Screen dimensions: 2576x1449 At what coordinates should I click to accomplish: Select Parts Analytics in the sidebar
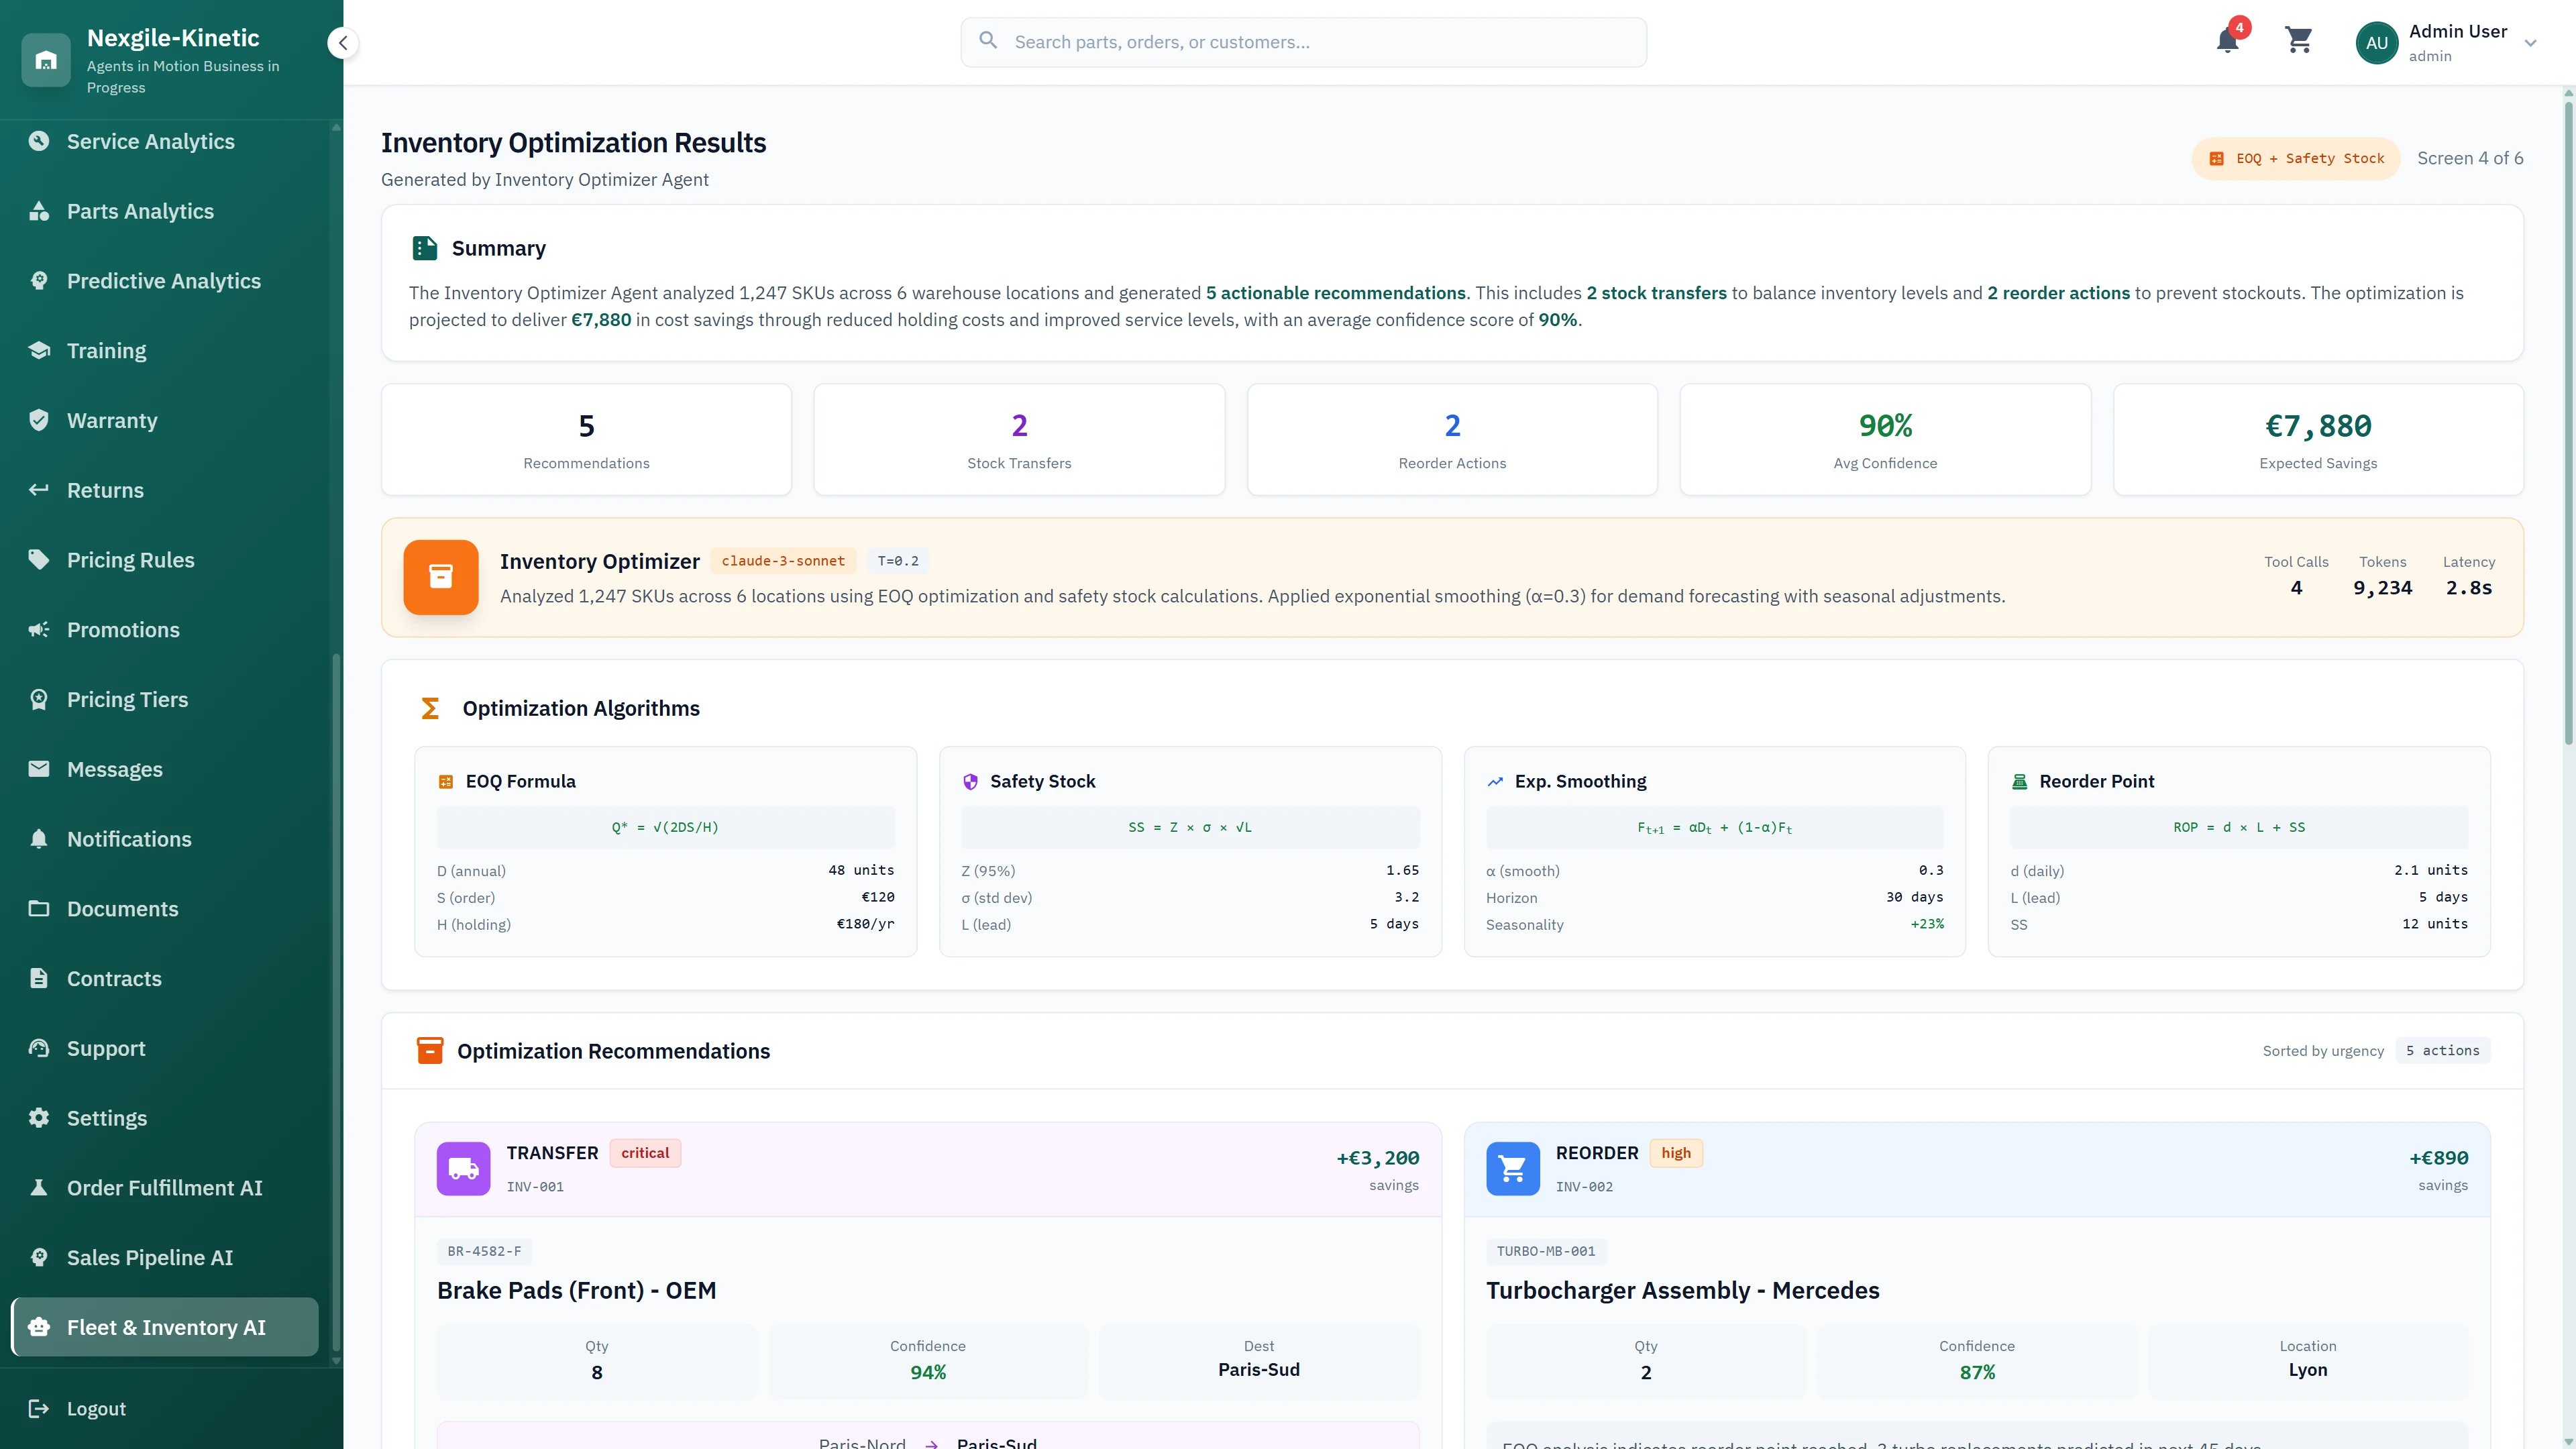(141, 211)
